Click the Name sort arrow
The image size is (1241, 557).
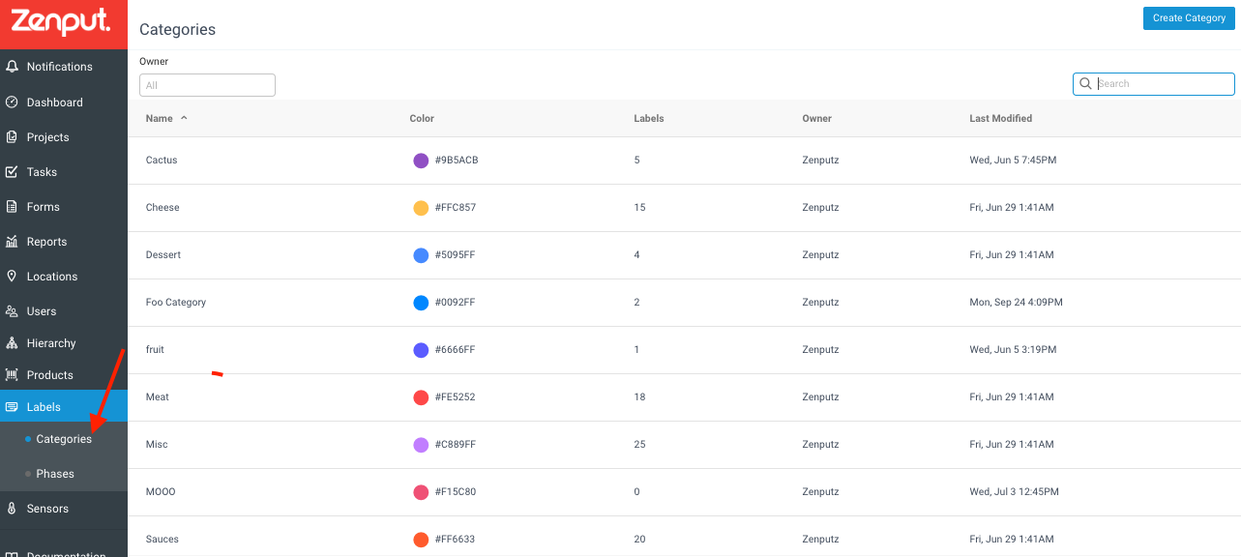coord(184,118)
